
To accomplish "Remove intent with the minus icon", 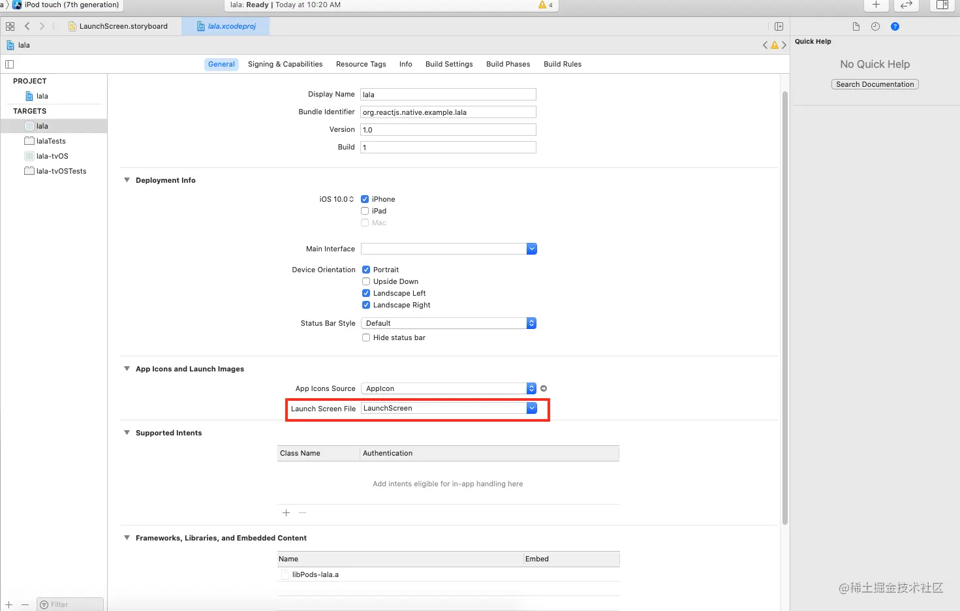I will (302, 512).
